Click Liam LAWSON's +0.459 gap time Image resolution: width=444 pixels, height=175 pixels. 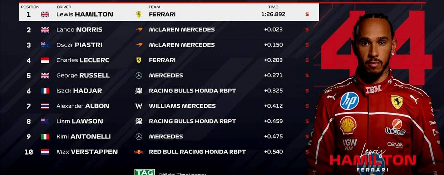pos(273,121)
